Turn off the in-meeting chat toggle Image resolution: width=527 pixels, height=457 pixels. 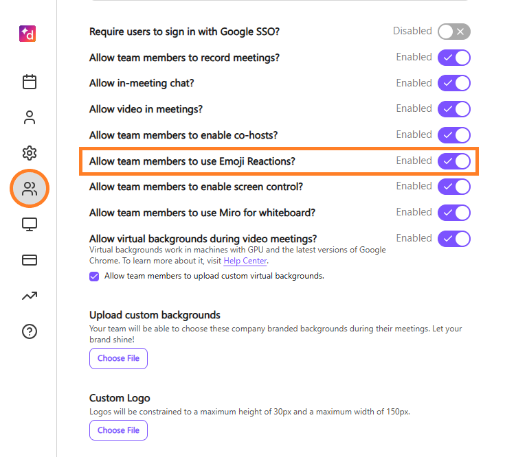[454, 83]
